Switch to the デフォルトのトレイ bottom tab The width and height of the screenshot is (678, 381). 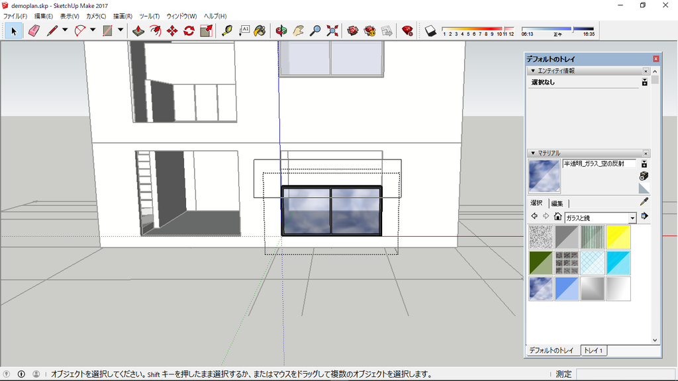tap(552, 351)
